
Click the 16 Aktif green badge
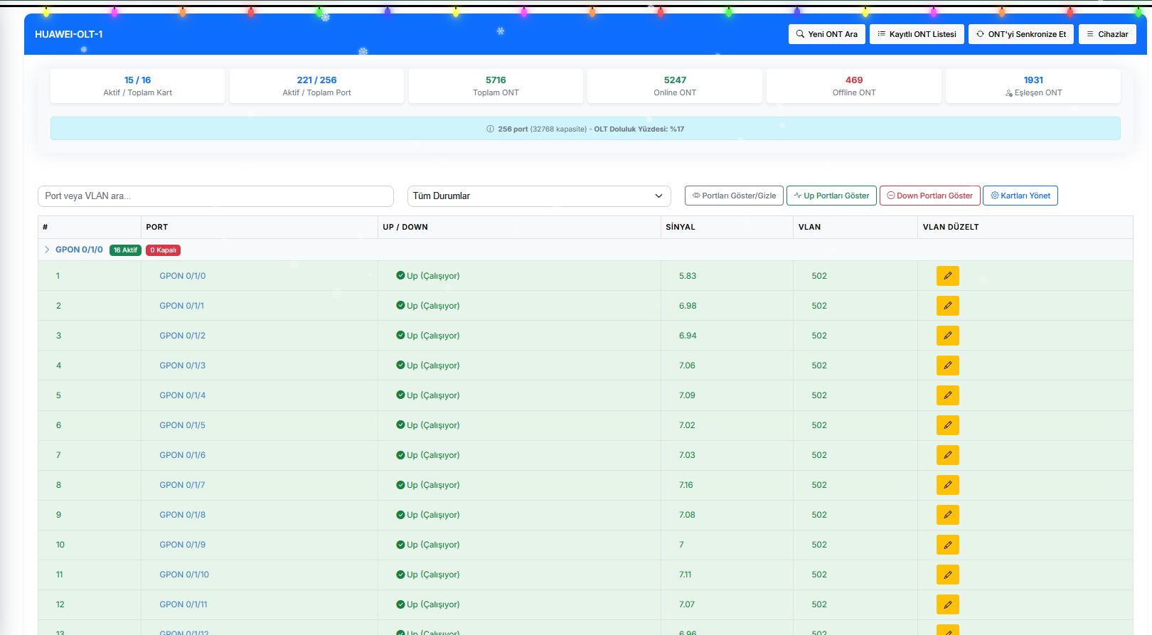click(x=125, y=250)
